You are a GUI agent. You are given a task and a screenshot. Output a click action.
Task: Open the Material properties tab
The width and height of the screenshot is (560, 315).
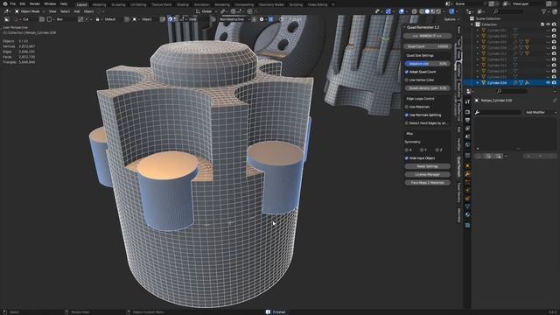(467, 215)
